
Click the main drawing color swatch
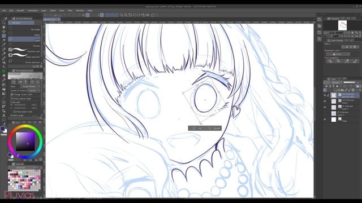tap(2, 129)
